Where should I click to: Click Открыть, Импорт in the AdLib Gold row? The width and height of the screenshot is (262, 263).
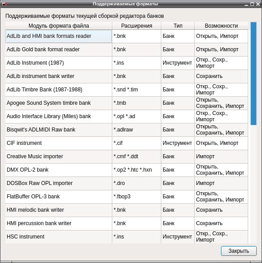tap(221, 49)
